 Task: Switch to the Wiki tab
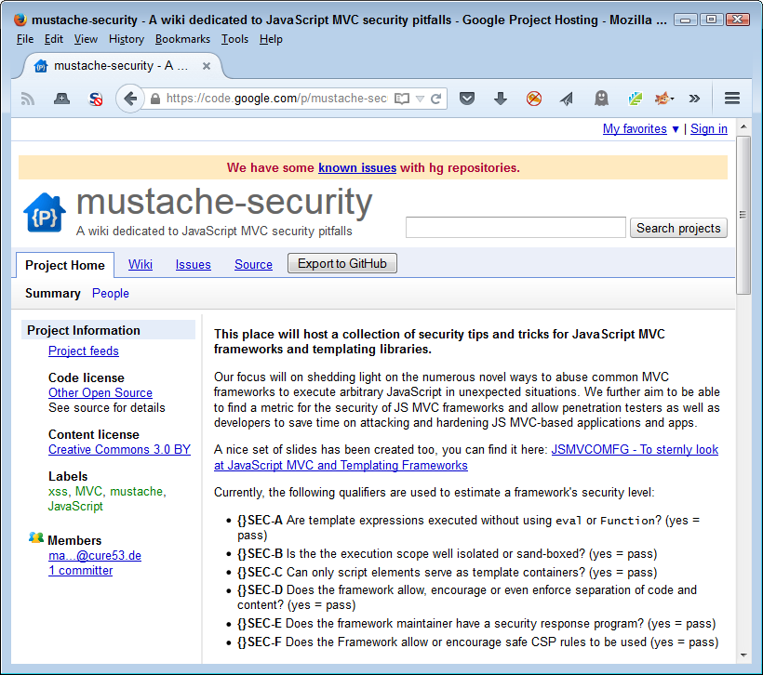(140, 264)
